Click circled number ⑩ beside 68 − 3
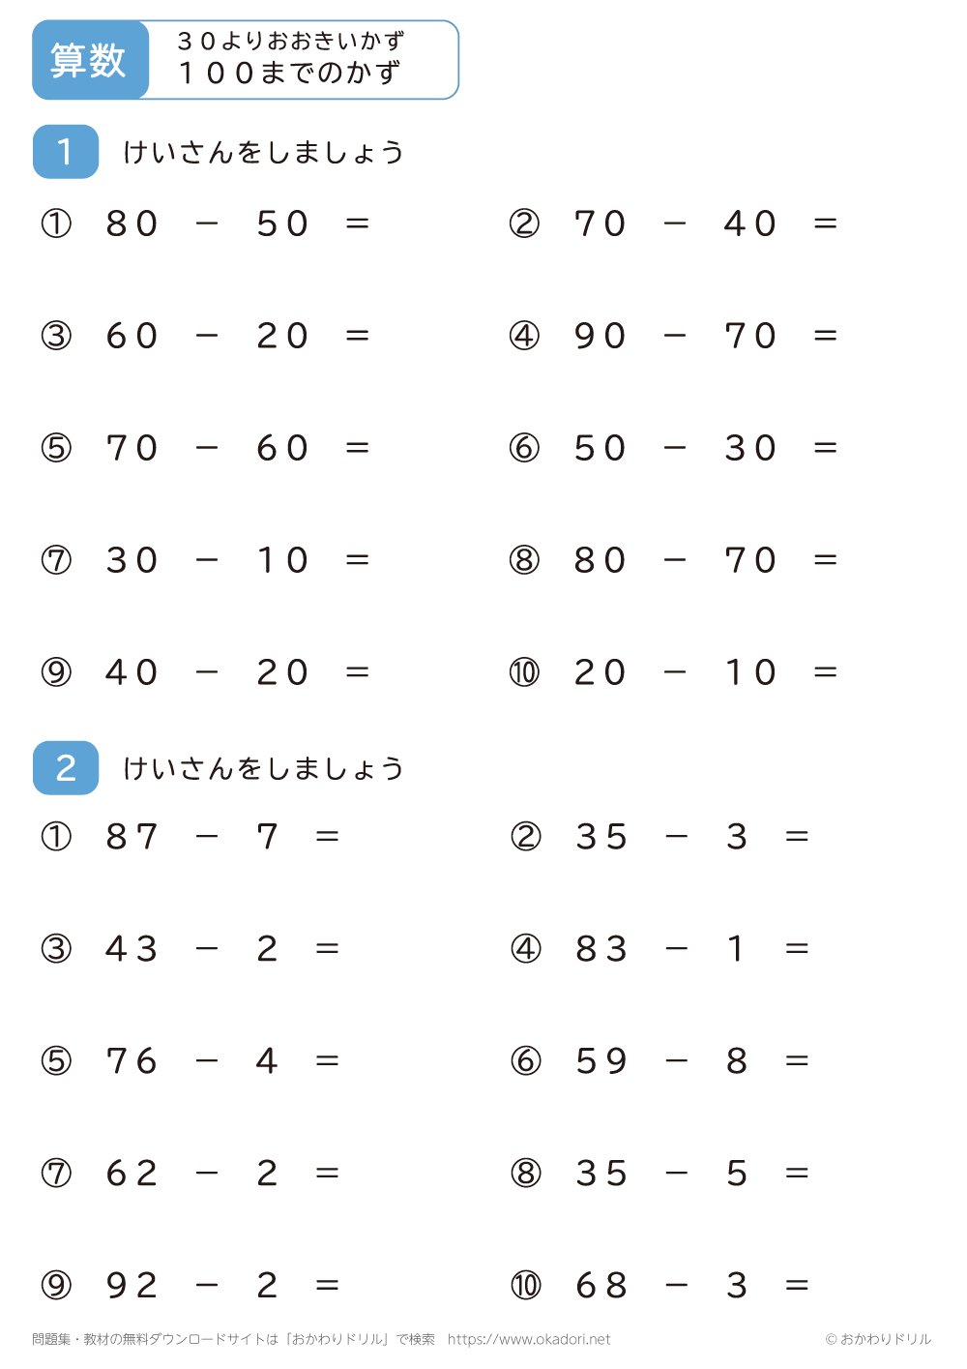This screenshot has height=1369, width=967. pyautogui.click(x=526, y=1286)
